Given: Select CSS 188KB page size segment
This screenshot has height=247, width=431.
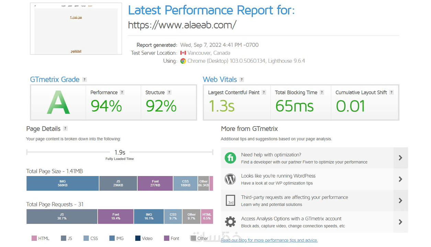Looking at the screenshot, I should (x=185, y=183).
